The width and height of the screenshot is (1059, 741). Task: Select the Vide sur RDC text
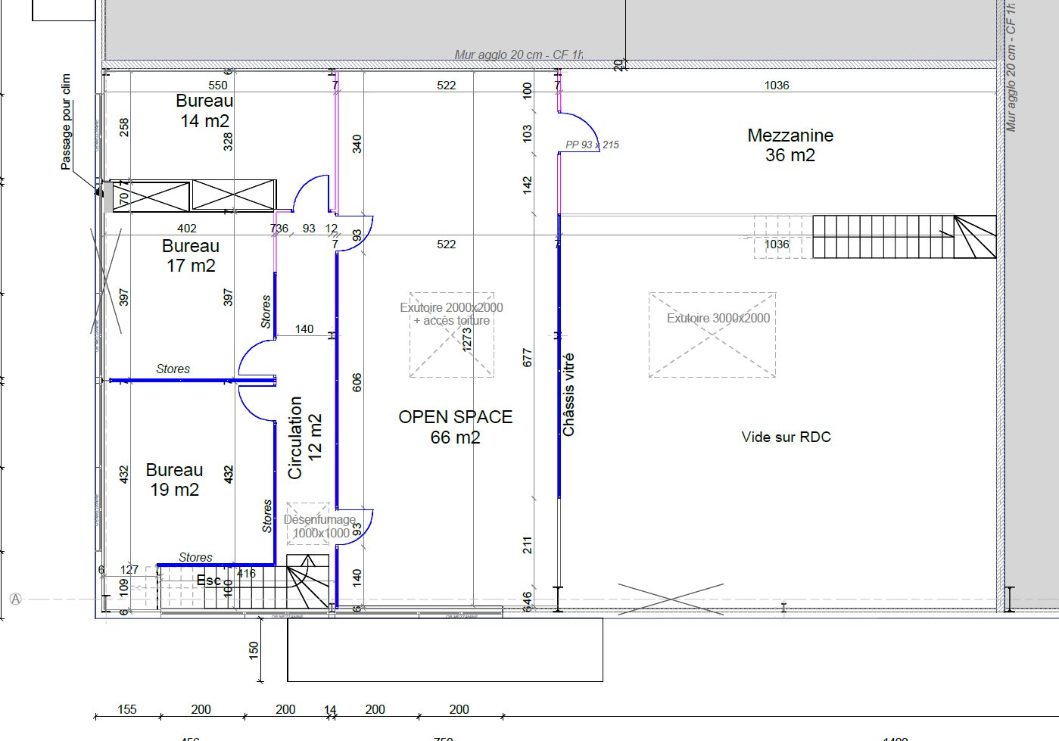[x=786, y=437]
